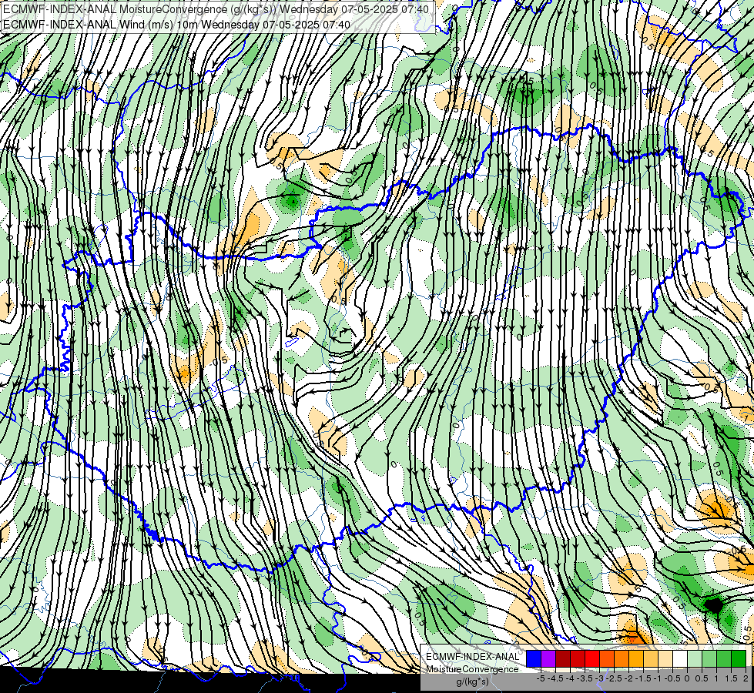Screen dimensions: 754x693
Task: Click the purple swatch in the legend
Action: coord(548,658)
